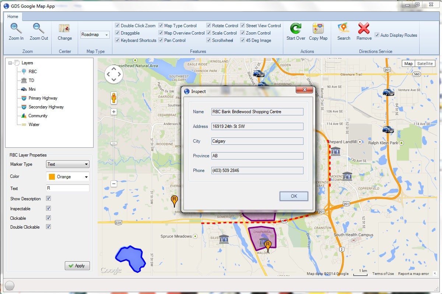The width and height of the screenshot is (442, 294).
Task: Click the bank marker near Shepard Landfill
Action: tap(335, 151)
